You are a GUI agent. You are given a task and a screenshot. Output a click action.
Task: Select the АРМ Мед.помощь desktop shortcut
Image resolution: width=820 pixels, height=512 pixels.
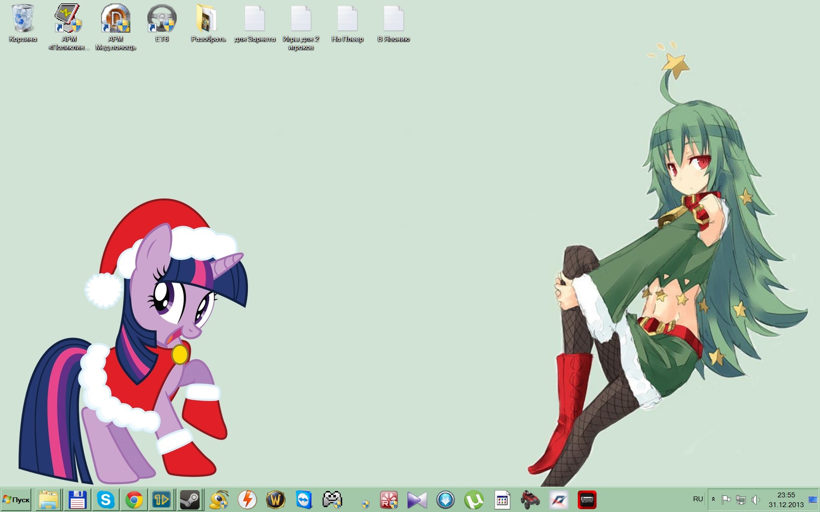coord(115,27)
